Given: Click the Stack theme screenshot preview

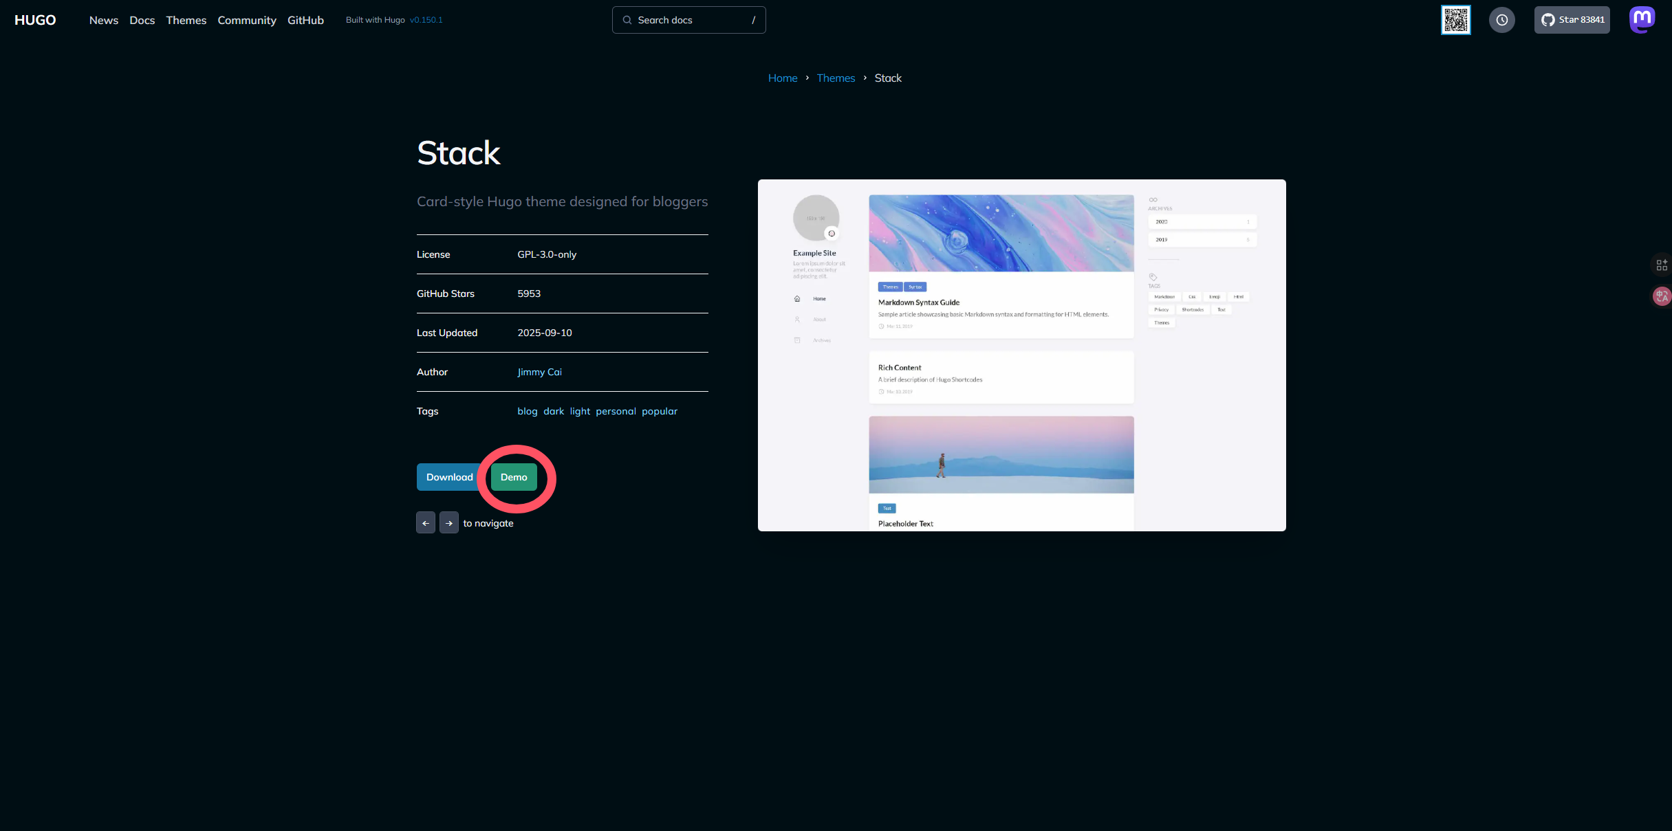Looking at the screenshot, I should coord(1021,355).
